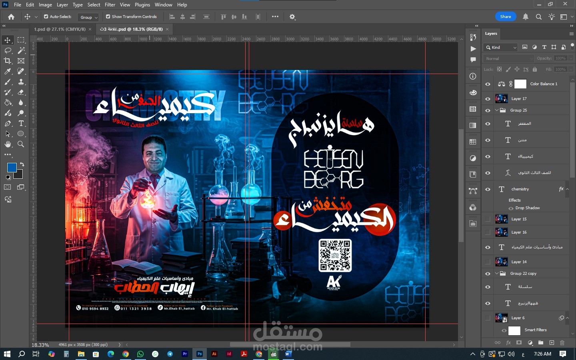
Task: Hide Layer 17 visibility
Action: click(488, 99)
